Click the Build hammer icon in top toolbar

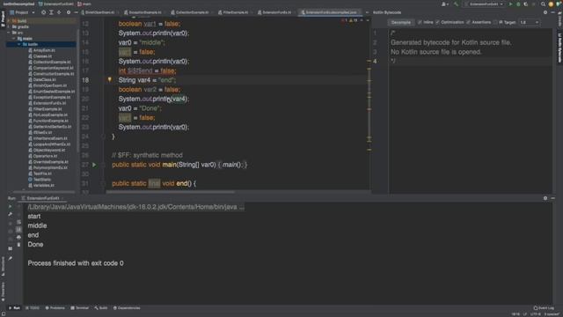(x=456, y=4)
